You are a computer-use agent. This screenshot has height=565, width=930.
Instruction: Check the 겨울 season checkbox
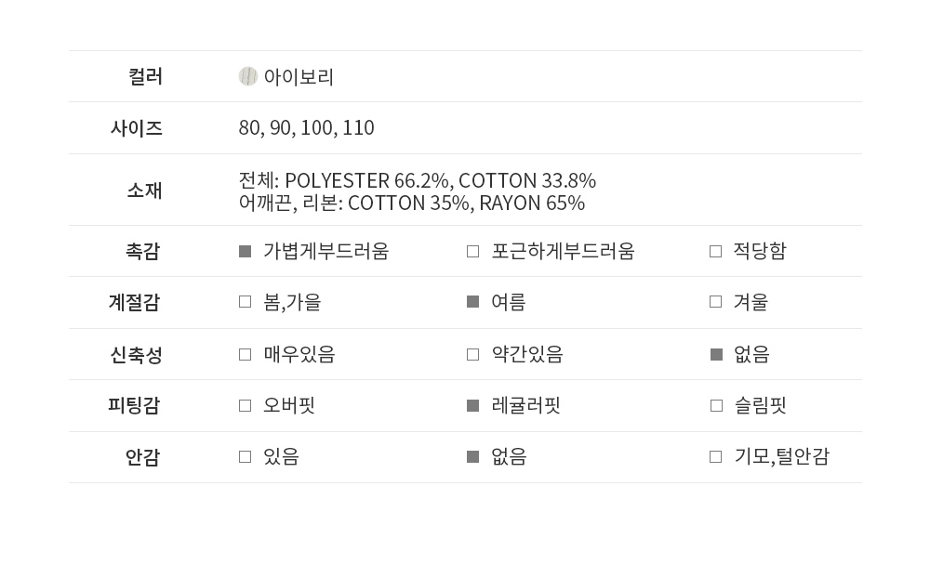(x=715, y=302)
